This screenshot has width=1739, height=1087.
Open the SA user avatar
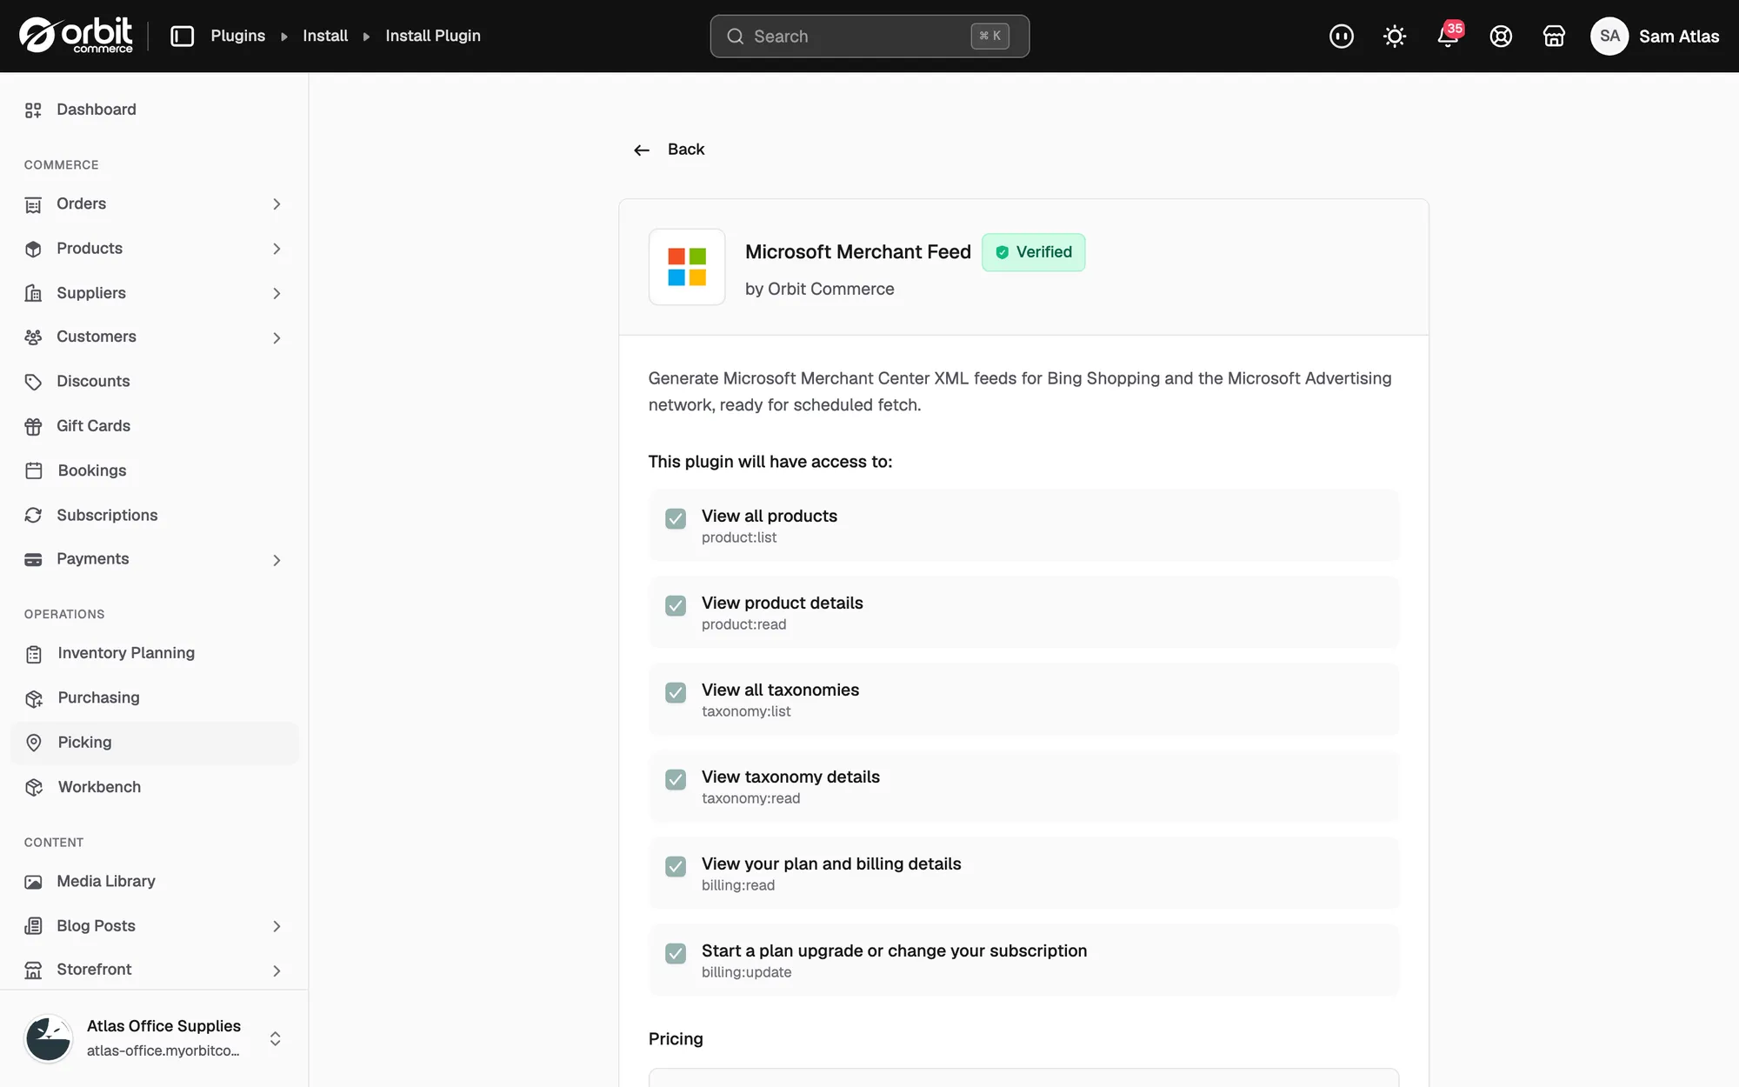[x=1609, y=36]
